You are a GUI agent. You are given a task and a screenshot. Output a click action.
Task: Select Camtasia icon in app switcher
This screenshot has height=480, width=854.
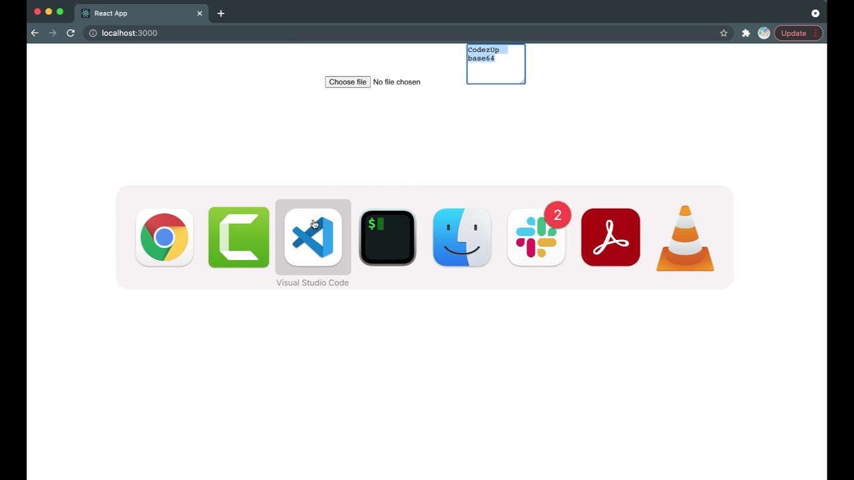(x=239, y=237)
